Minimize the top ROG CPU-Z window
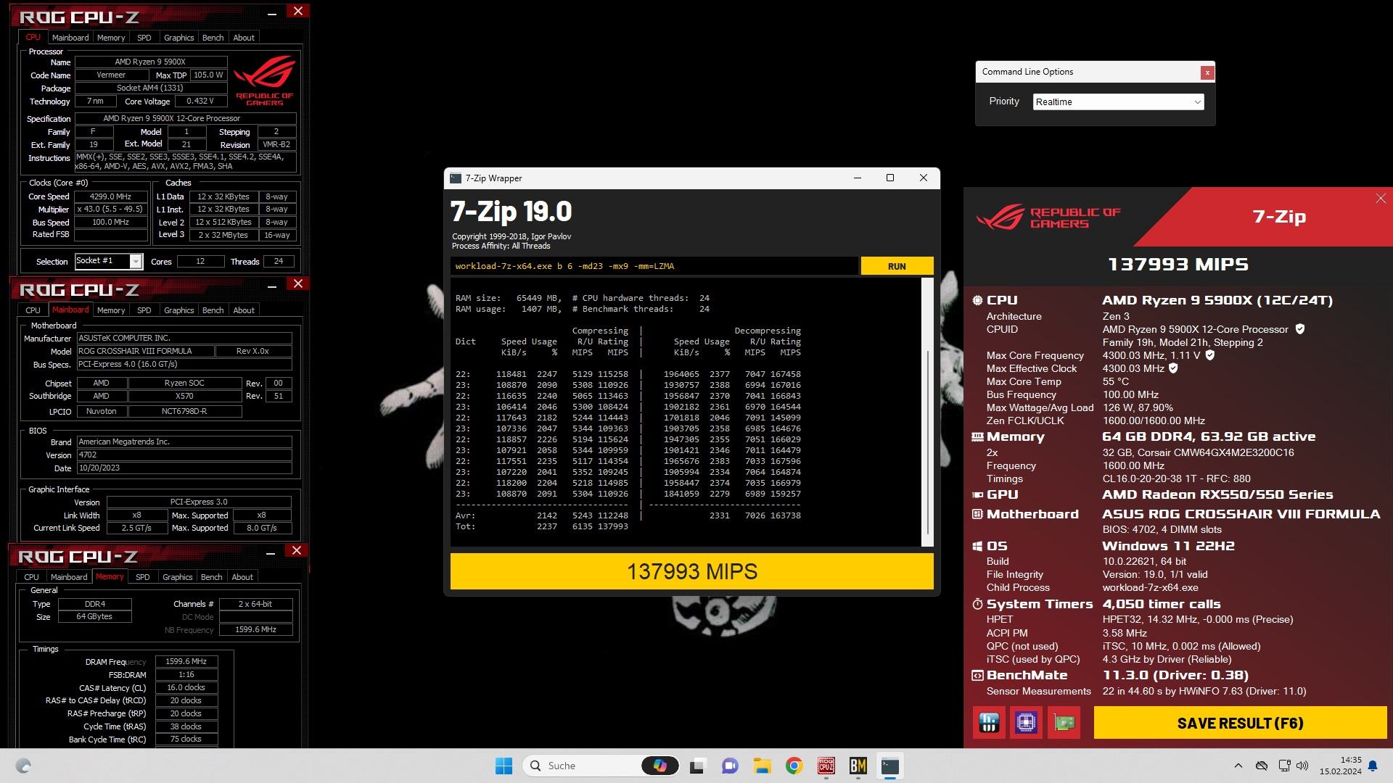The width and height of the screenshot is (1393, 783). pos(272,13)
